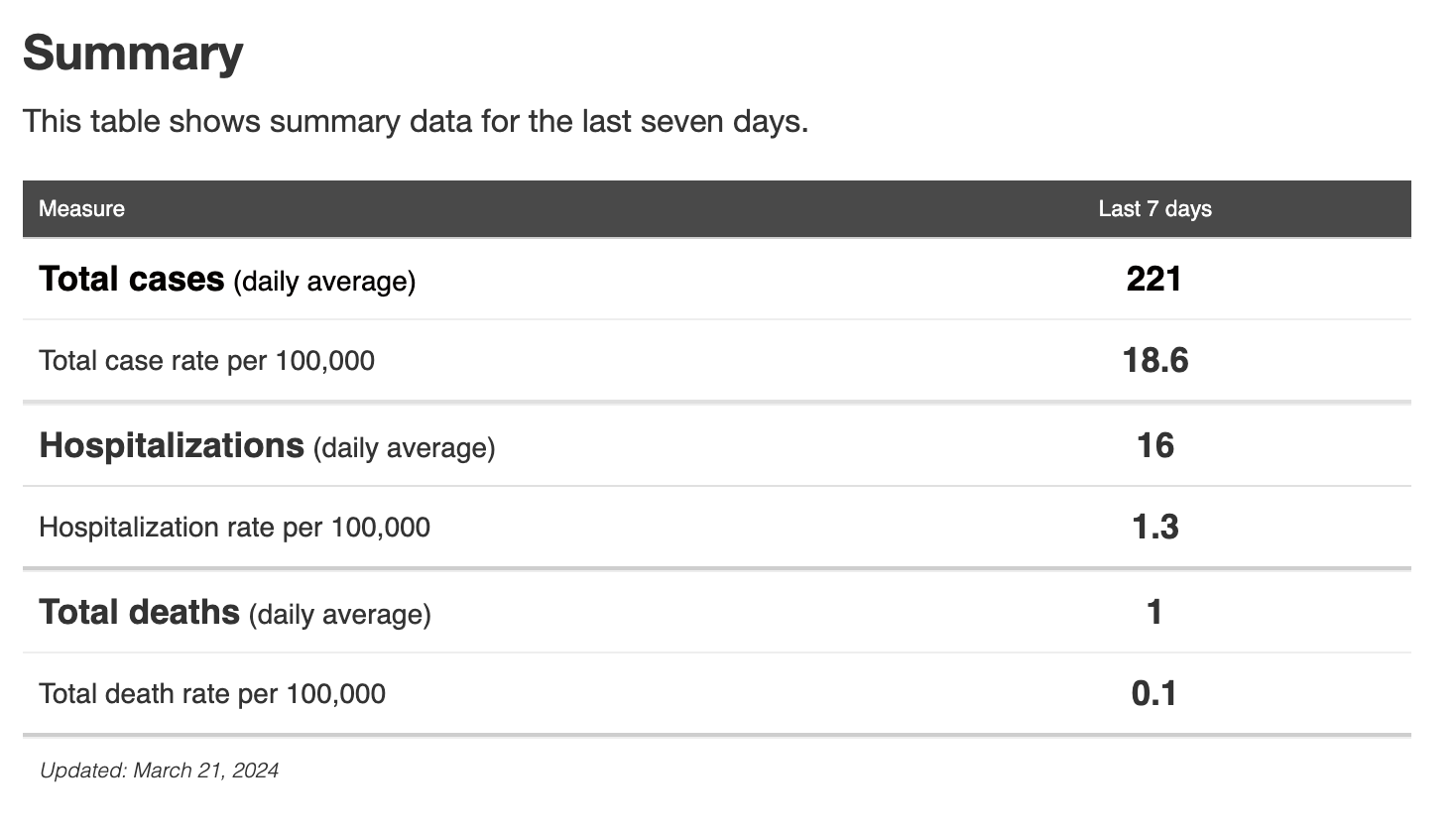This screenshot has height=831, width=1456.
Task: Select the bold Total deaths label
Action: (x=139, y=613)
